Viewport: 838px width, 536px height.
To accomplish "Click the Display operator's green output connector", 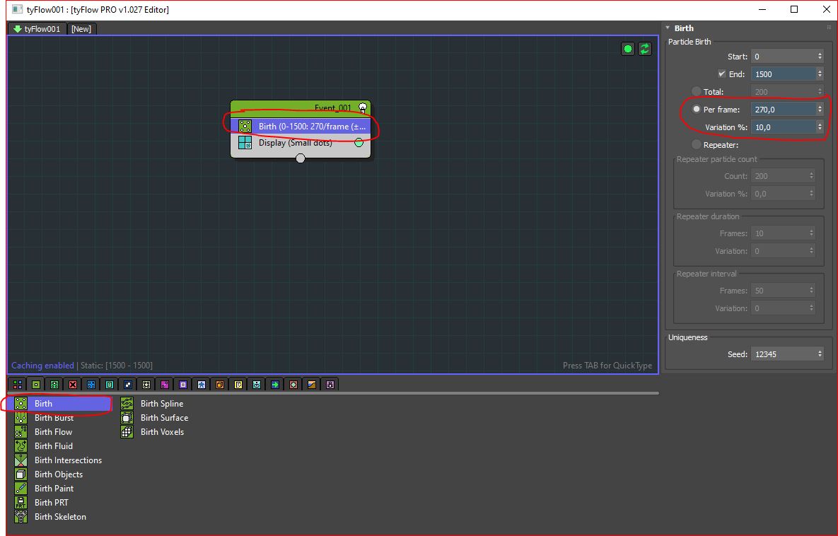I will (x=359, y=143).
